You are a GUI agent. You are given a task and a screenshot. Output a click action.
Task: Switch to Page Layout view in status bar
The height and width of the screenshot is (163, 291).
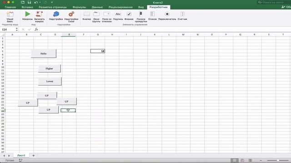(242, 160)
